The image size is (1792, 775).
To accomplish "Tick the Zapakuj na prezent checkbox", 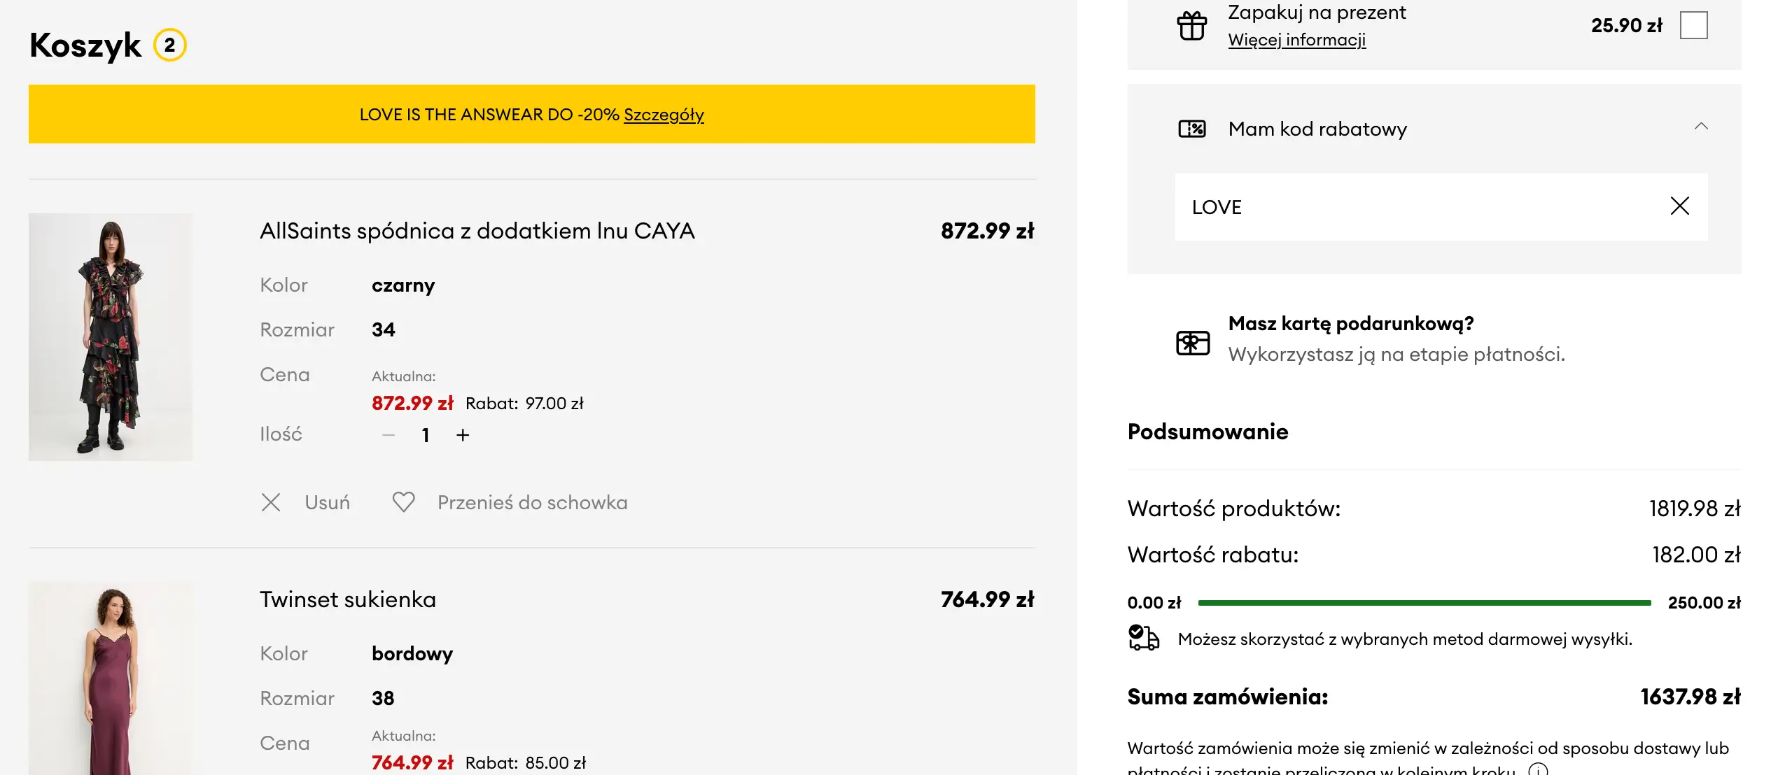I will pos(1693,26).
